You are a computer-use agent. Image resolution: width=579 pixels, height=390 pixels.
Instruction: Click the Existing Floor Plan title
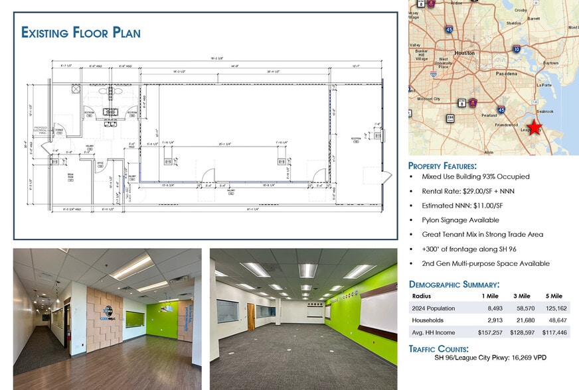click(x=81, y=31)
